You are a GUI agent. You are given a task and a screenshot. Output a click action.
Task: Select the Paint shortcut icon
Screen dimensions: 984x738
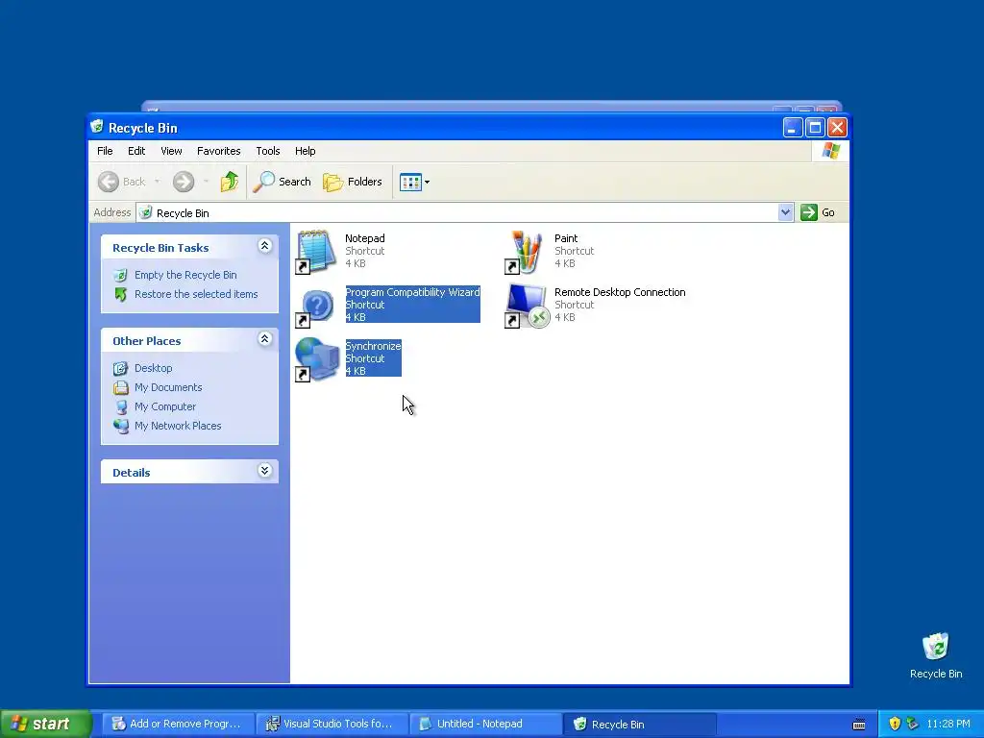(x=525, y=252)
